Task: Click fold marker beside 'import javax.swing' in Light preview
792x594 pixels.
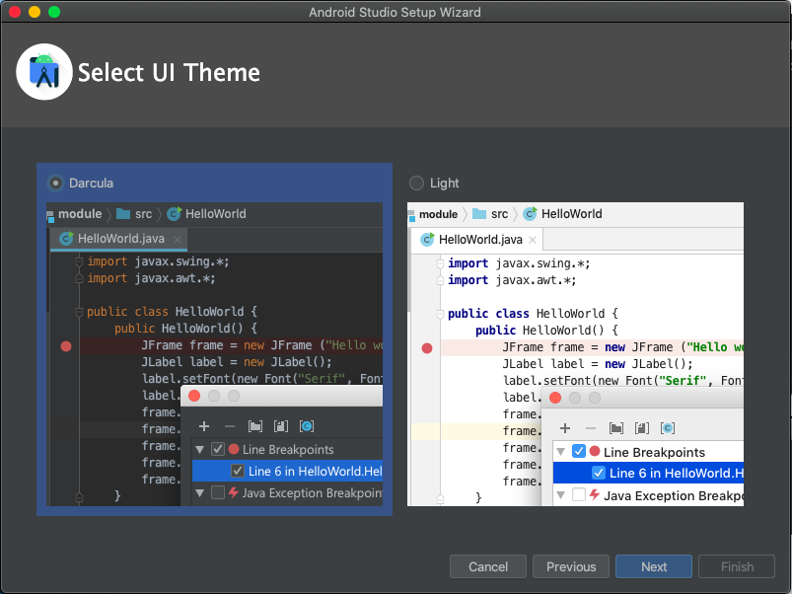Action: (x=440, y=263)
